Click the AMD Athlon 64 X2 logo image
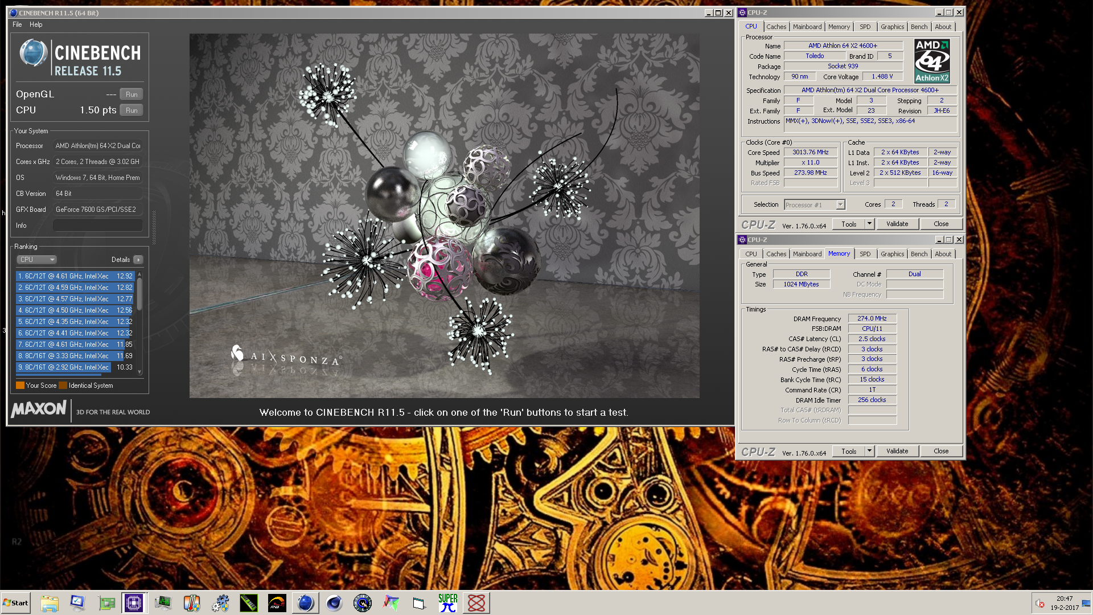Screen dimensions: 1093x615 [x=932, y=61]
